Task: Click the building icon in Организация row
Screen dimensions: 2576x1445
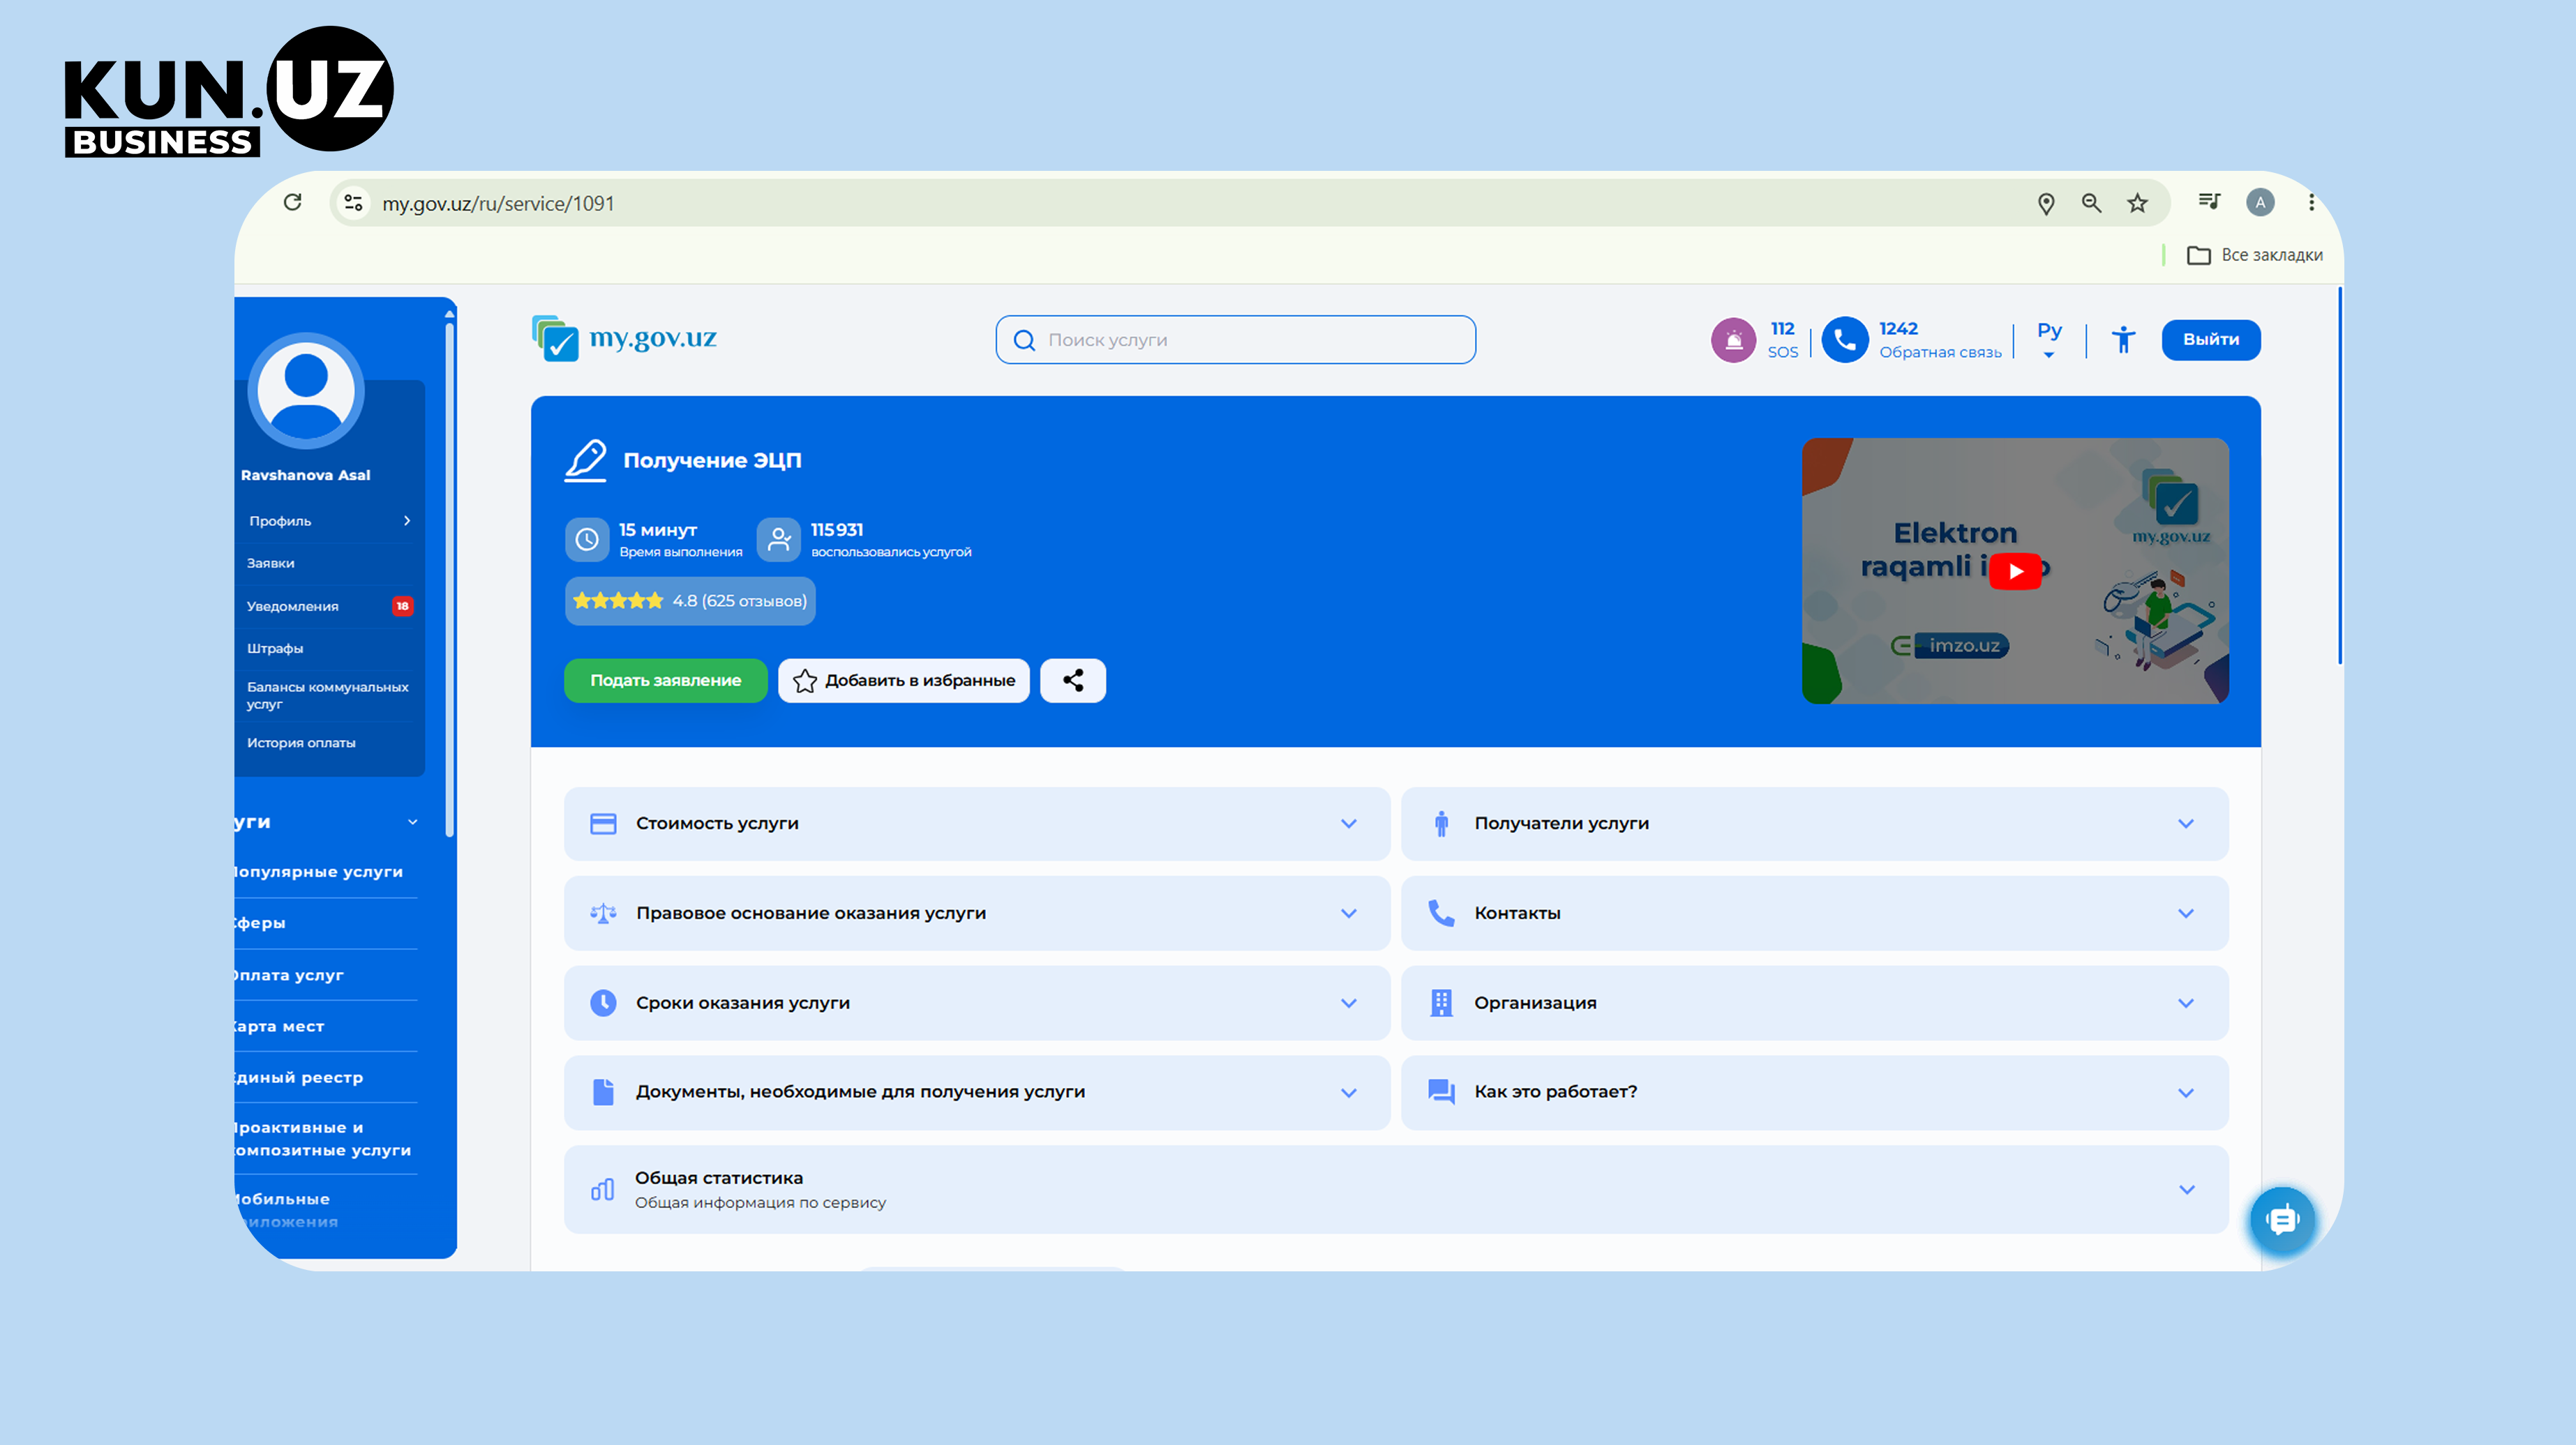Action: point(1441,1002)
